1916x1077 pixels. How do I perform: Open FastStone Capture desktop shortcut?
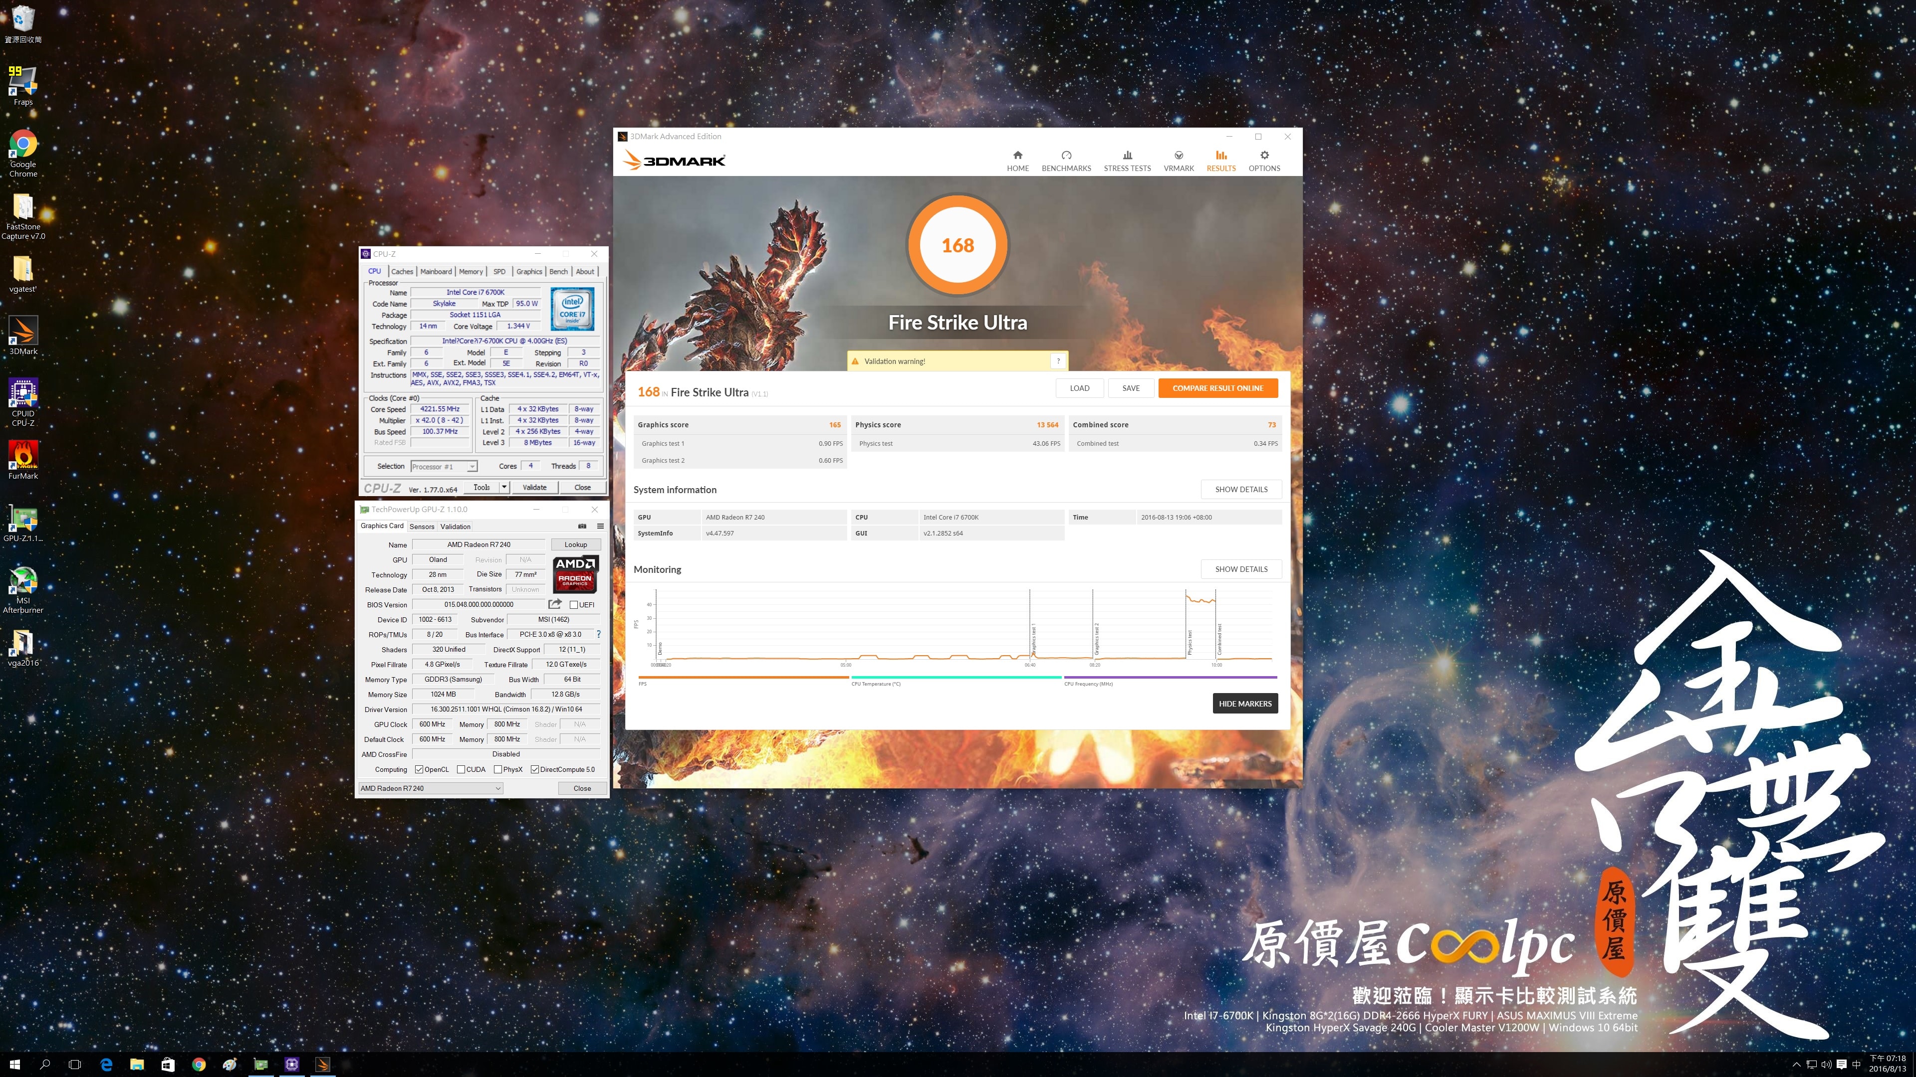(23, 217)
